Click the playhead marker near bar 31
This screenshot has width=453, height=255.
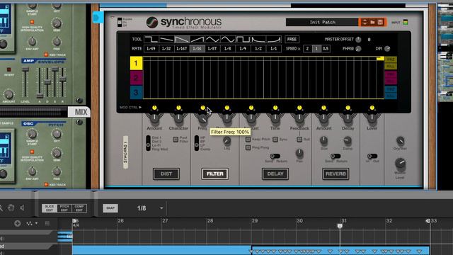tap(340, 226)
